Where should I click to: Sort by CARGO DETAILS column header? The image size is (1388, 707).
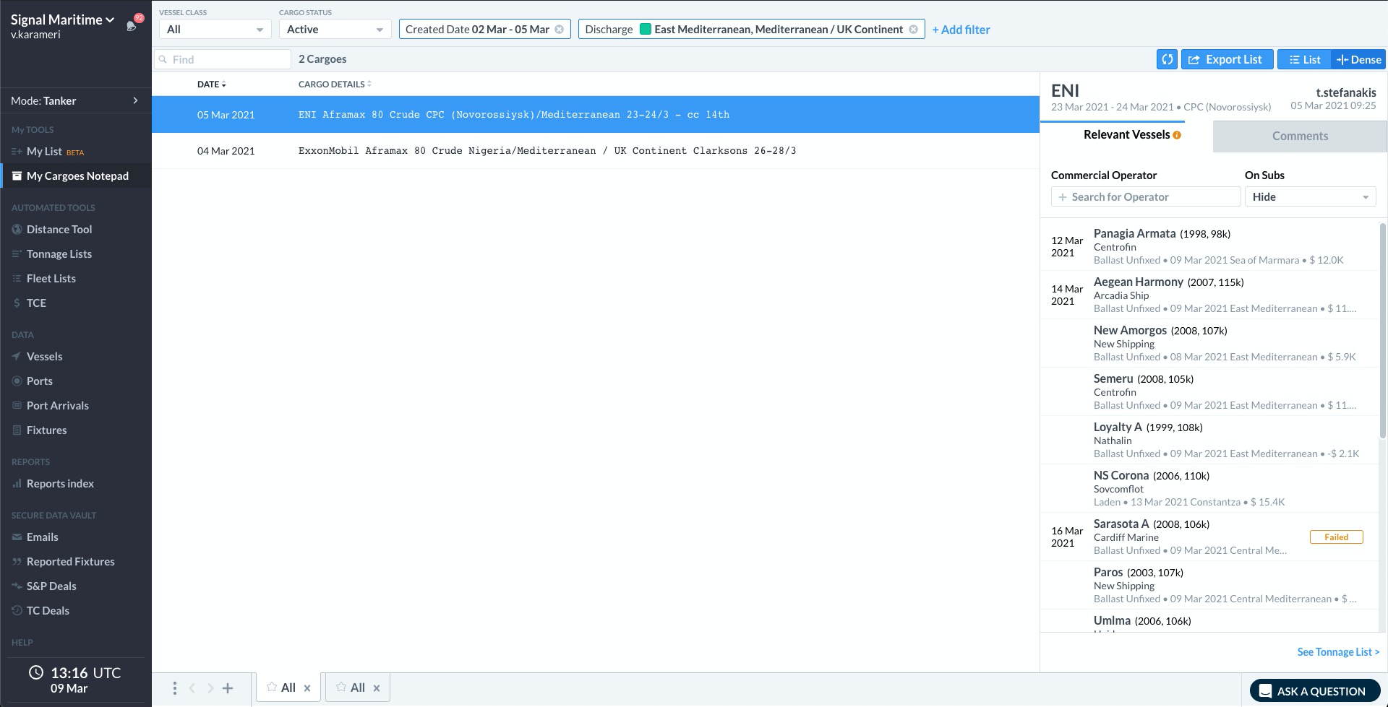[x=335, y=84]
